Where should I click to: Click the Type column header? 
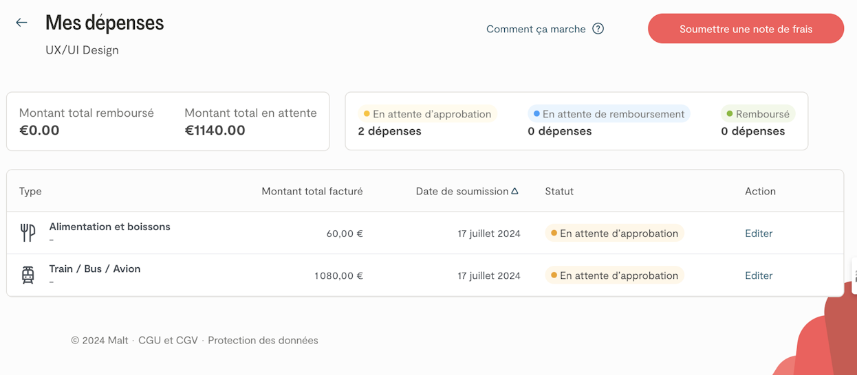(30, 192)
